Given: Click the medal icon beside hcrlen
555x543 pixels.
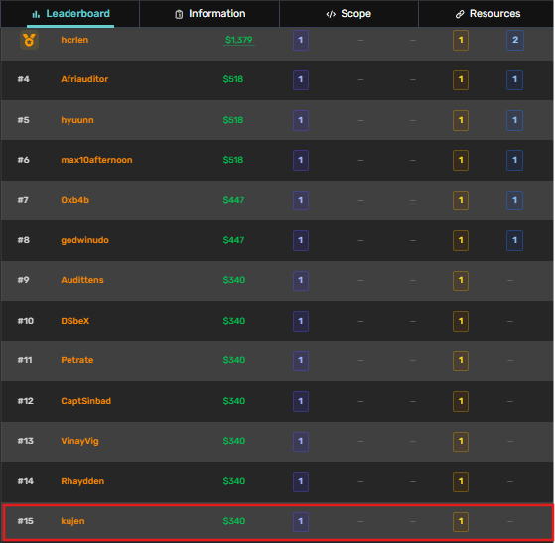Looking at the screenshot, I should click(29, 40).
